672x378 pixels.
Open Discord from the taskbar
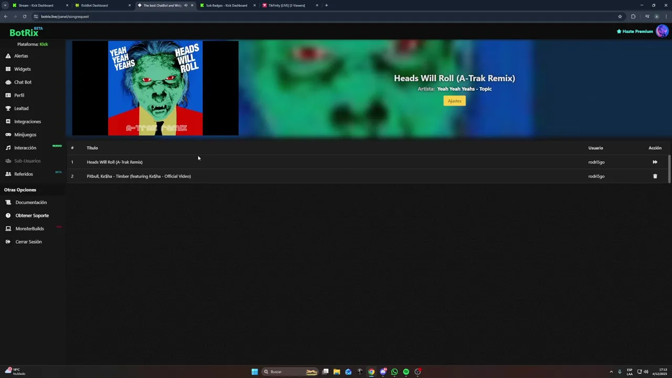click(x=383, y=372)
